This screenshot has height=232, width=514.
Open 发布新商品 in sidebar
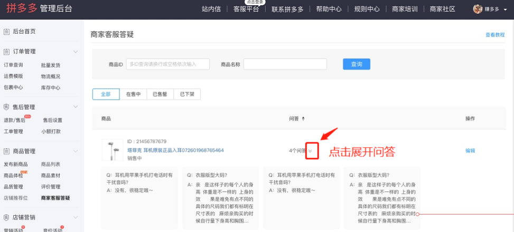[16, 165]
